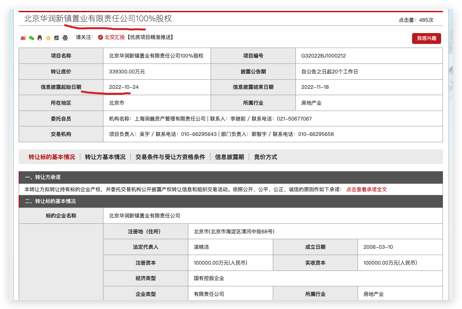The width and height of the screenshot is (462, 309).
Task: Select 【优质项目精准推送】 text
Action: coord(150,37)
